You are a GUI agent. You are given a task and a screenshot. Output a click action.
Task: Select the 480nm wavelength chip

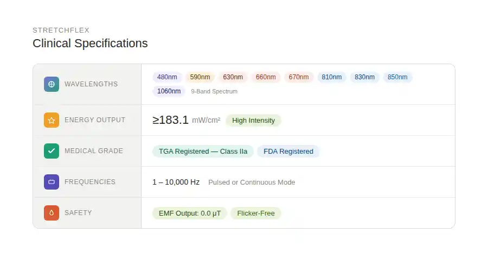click(x=167, y=77)
